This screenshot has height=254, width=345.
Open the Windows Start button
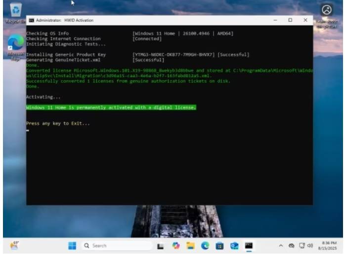[x=72, y=246]
